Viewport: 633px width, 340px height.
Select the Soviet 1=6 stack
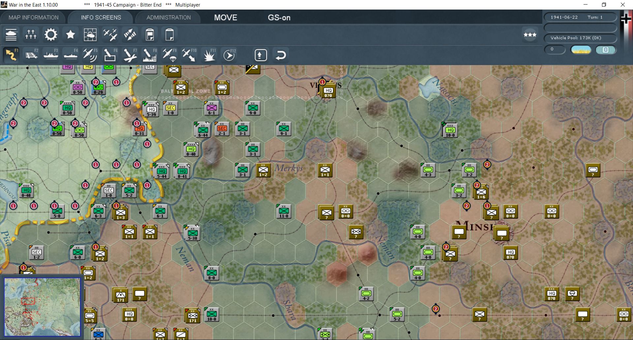click(x=481, y=192)
